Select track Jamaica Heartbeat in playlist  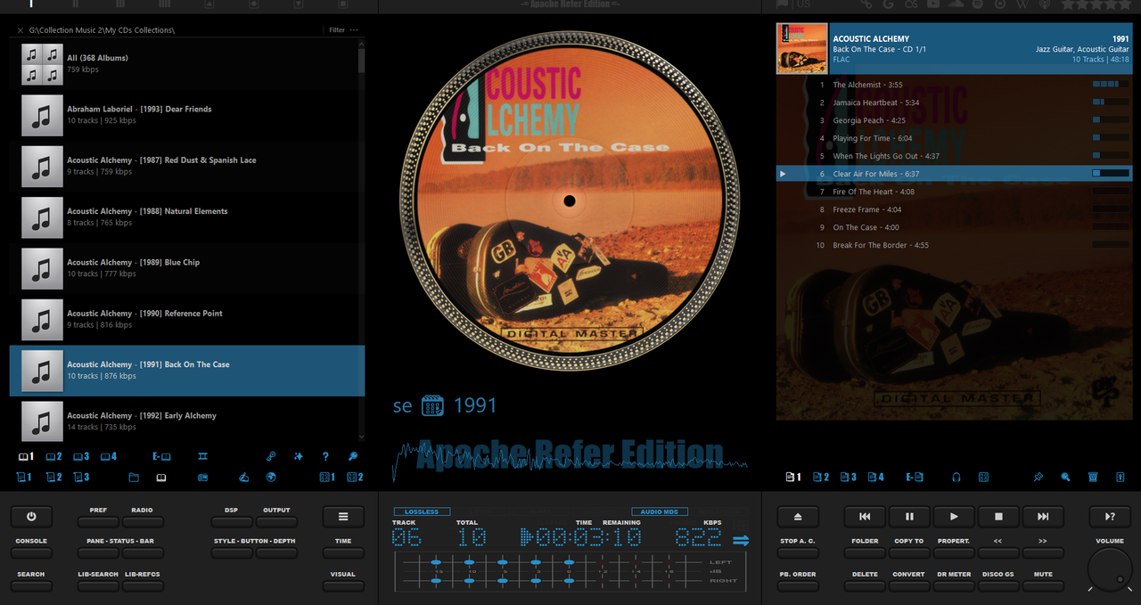pos(954,102)
